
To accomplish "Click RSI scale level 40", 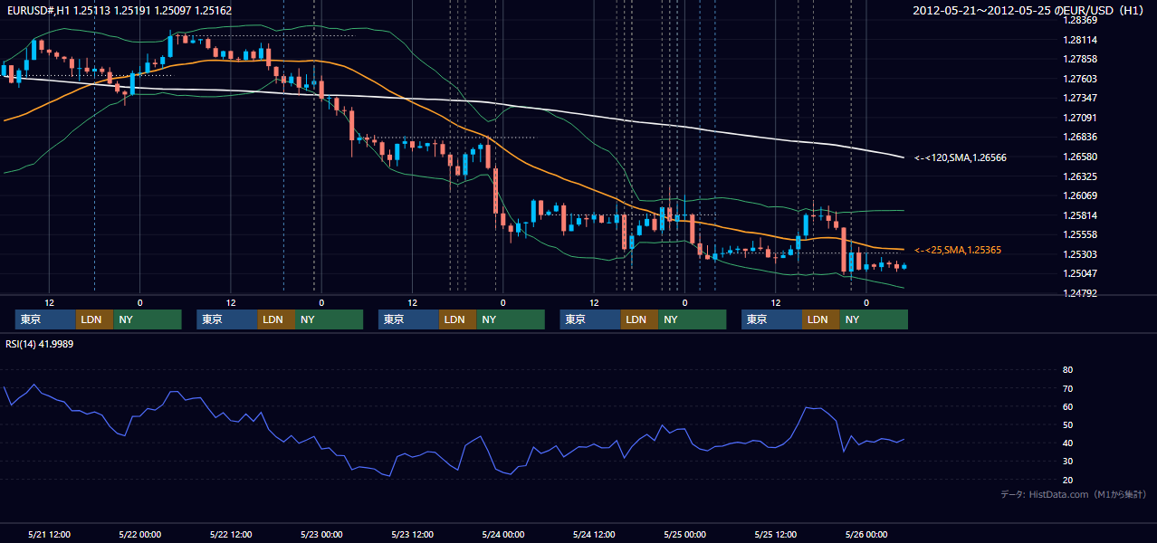I will (x=1067, y=443).
